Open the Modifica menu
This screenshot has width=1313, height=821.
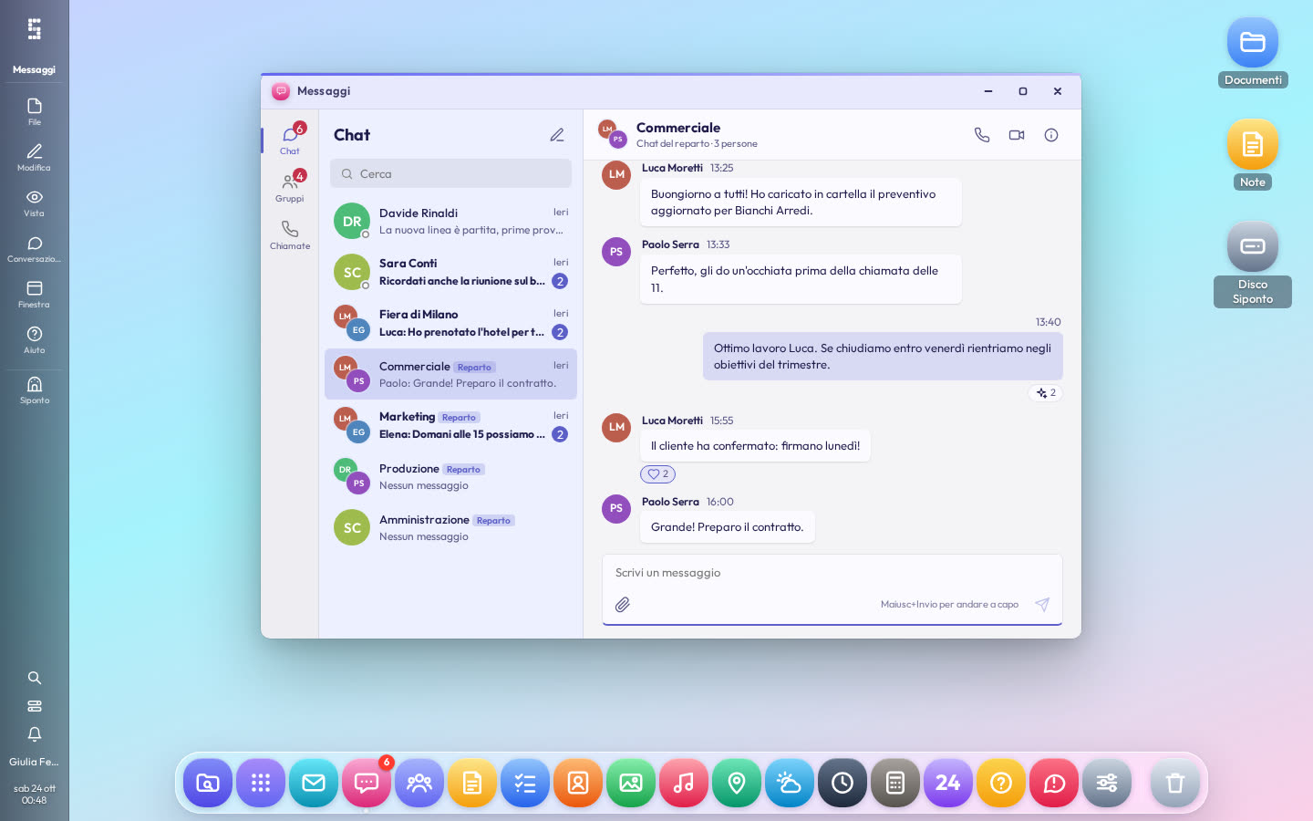(x=35, y=157)
